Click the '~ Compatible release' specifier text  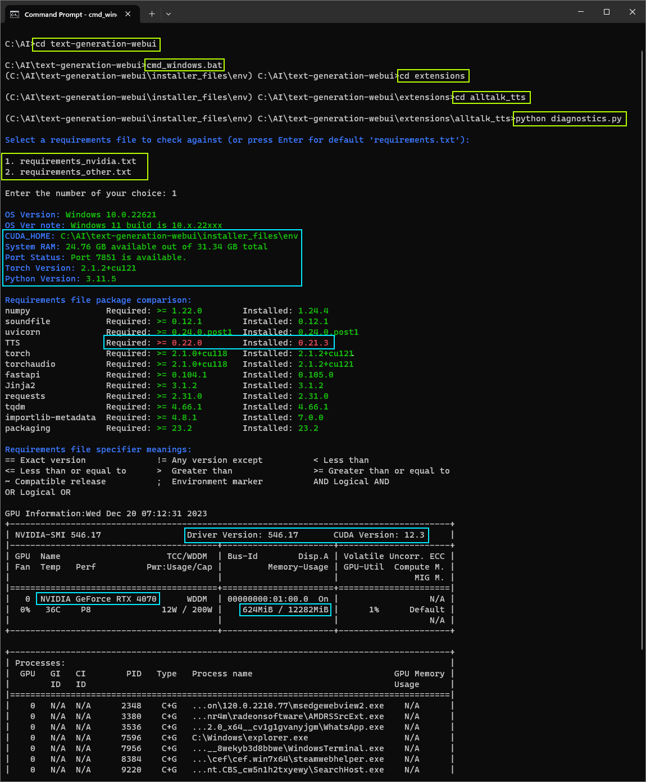pyautogui.click(x=56, y=481)
